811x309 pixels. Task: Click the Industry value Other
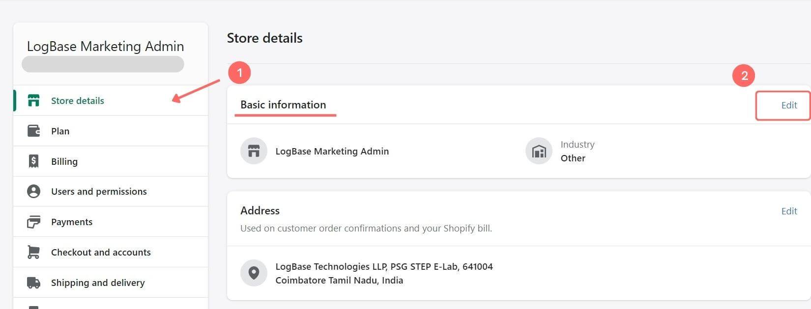tap(573, 158)
